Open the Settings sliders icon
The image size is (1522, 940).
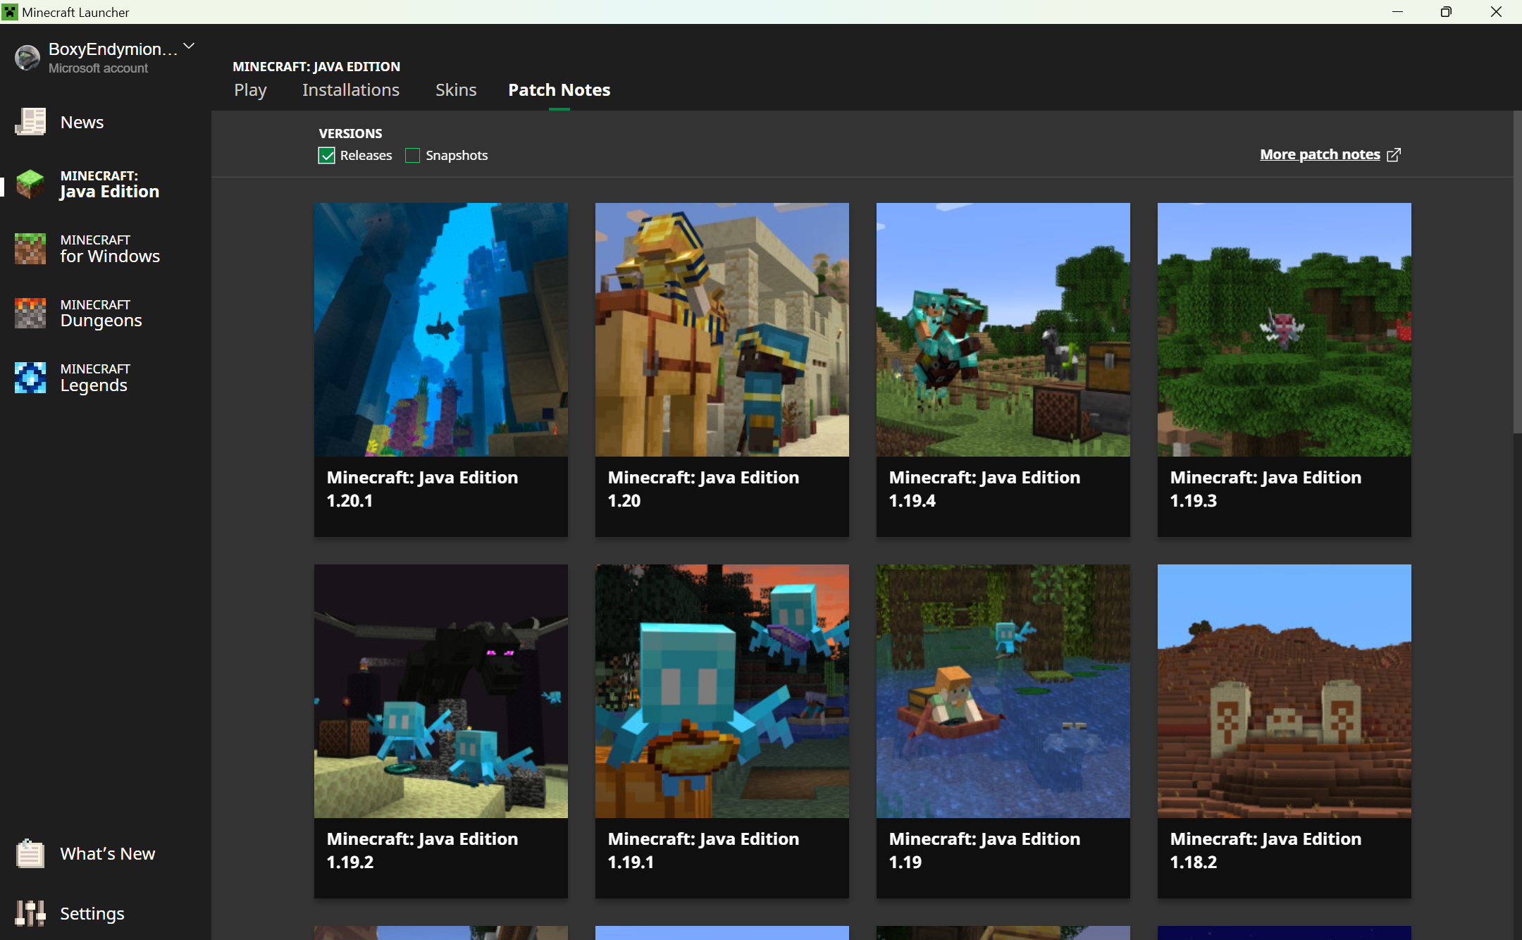coord(30,913)
